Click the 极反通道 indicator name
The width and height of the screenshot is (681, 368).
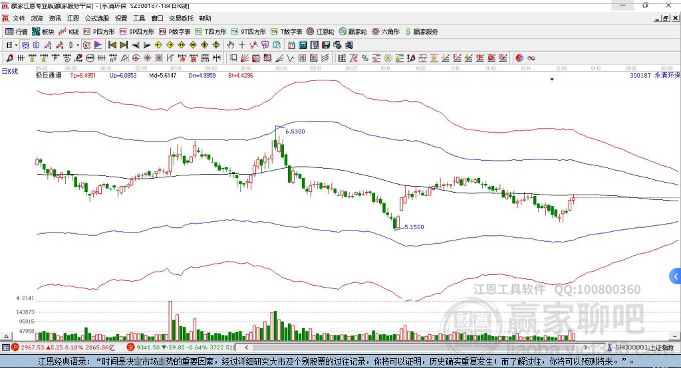tap(49, 75)
